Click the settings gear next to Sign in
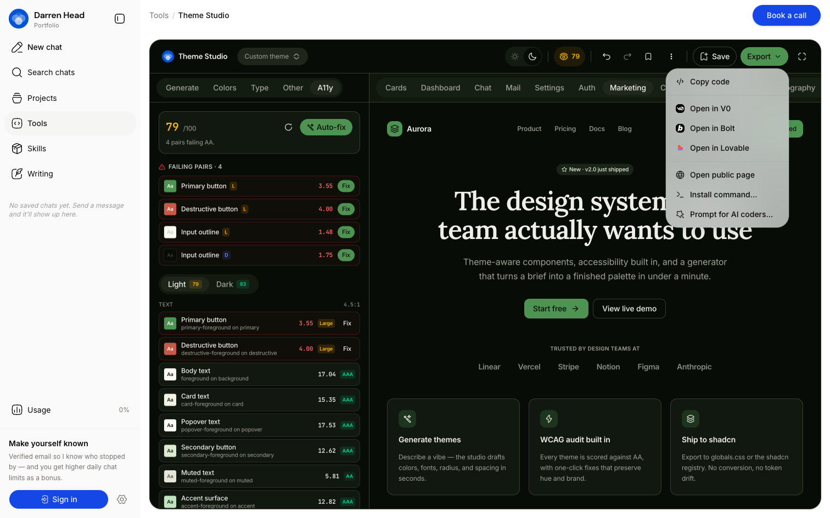 [122, 499]
